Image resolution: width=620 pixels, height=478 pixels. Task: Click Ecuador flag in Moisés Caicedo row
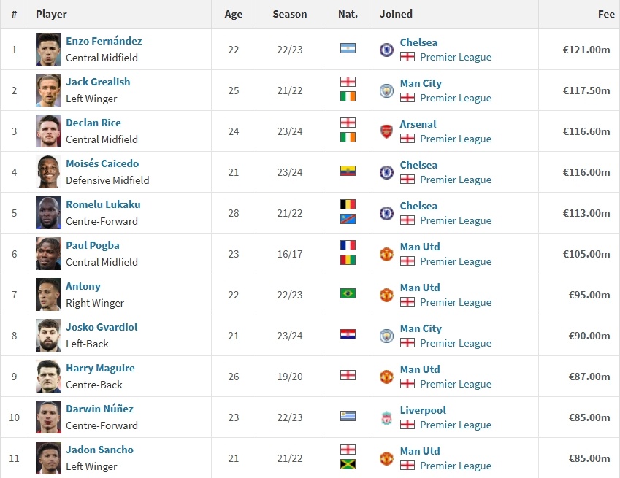348,171
